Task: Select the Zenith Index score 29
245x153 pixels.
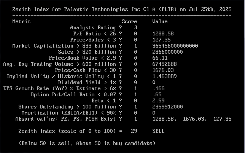Action: 134,131
